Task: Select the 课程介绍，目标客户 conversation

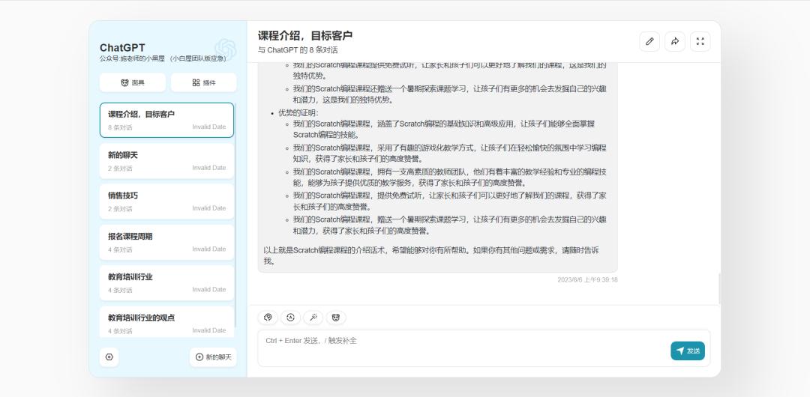Action: coord(166,121)
